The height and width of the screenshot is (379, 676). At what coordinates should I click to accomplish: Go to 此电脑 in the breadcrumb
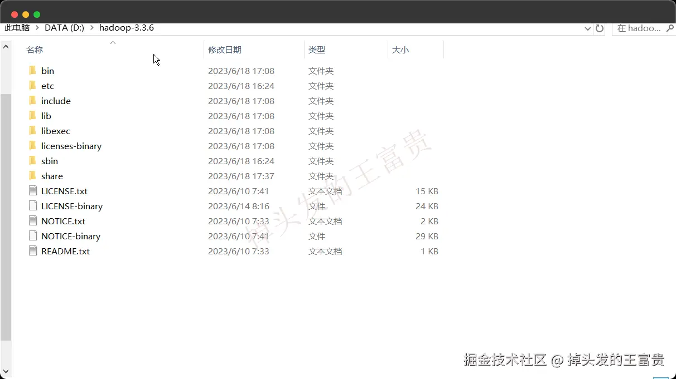pyautogui.click(x=17, y=27)
